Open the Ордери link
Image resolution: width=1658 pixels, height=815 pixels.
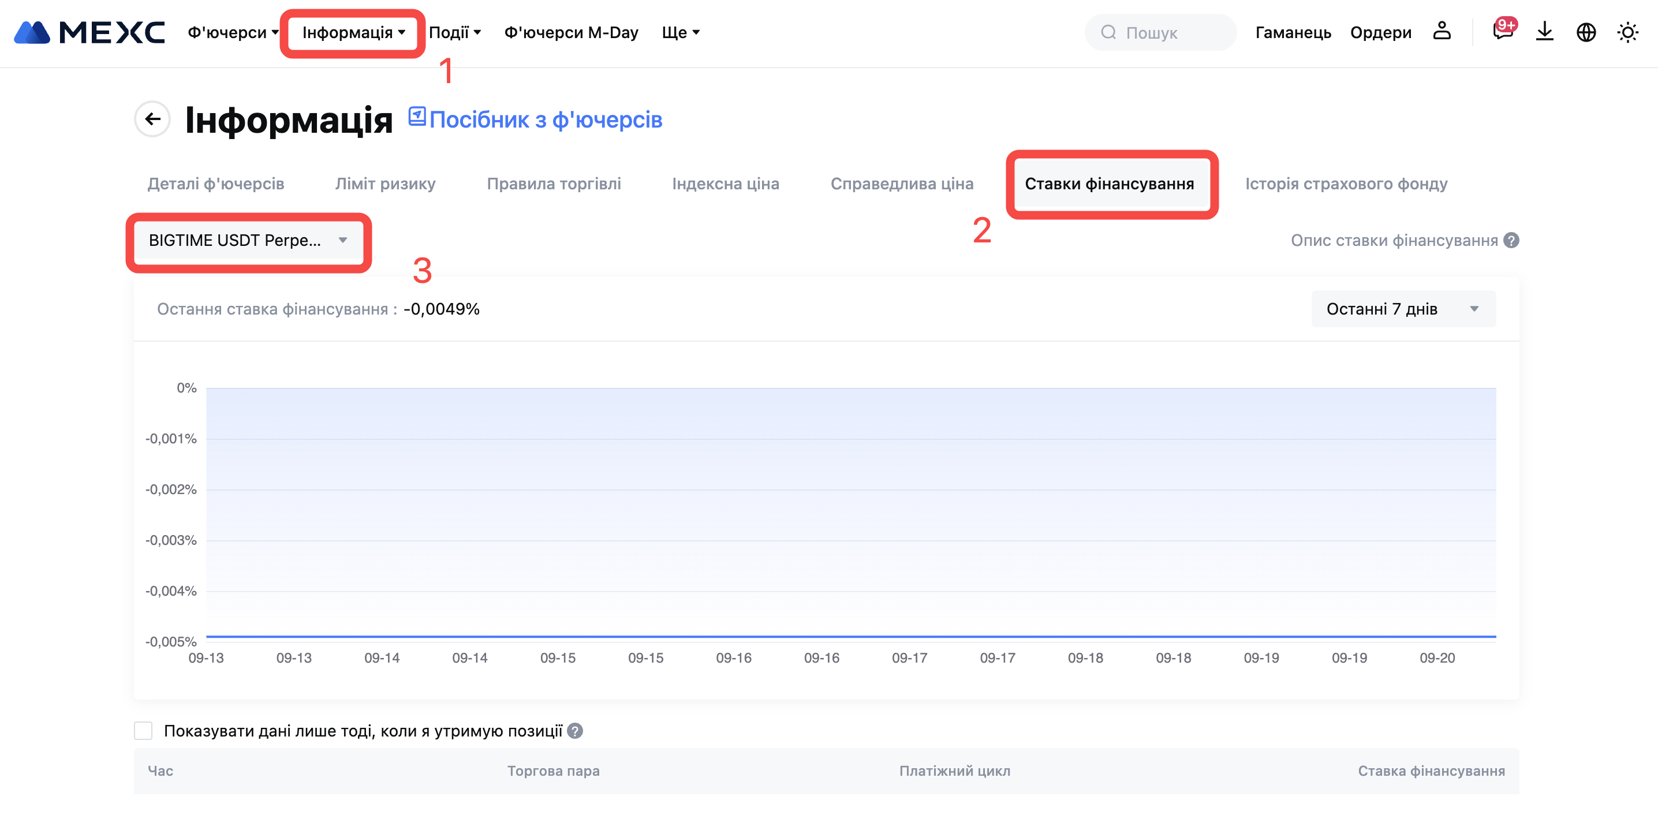click(1380, 32)
